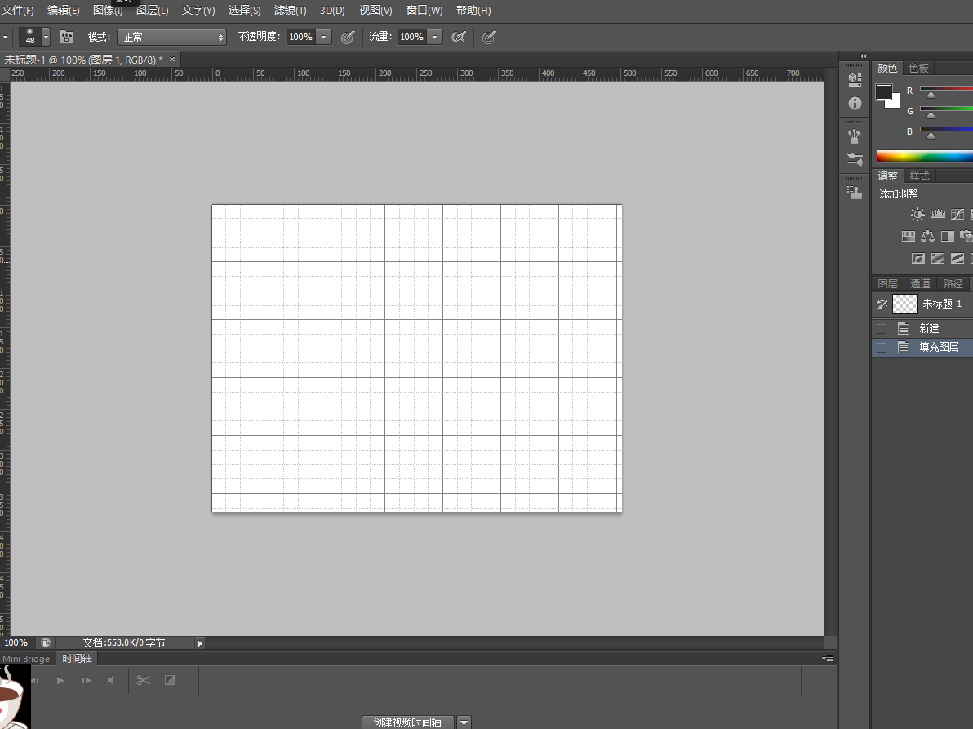Open the 模式 blend mode dropdown
973x729 pixels.
click(x=172, y=37)
